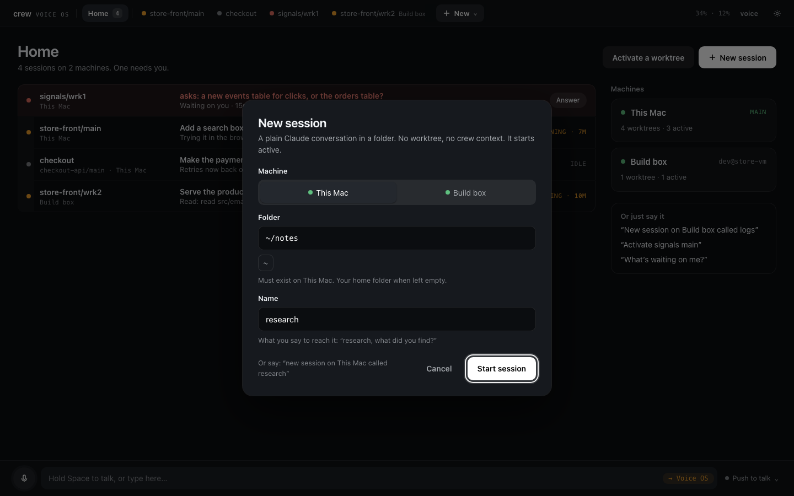794x496 pixels.
Task: Click the microphone icon in the bottom bar
Action: coord(24,478)
